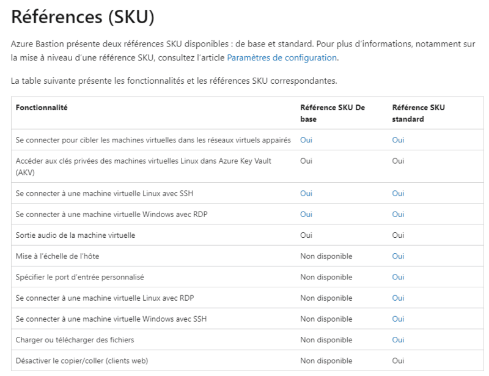489x376 pixels.
Task: Select the "Référence SKU De base" column header
Action: coord(332,112)
